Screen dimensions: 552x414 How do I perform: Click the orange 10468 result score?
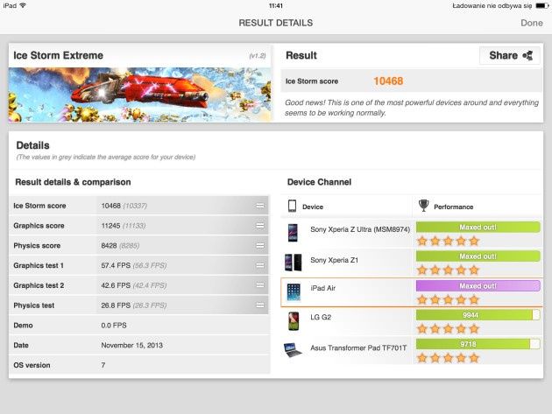pos(388,81)
